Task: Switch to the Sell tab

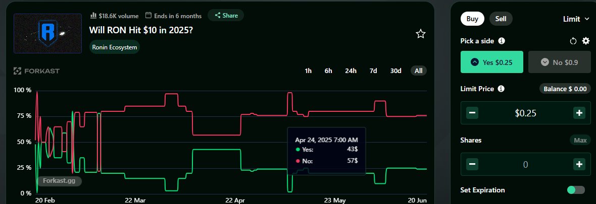Action: click(x=501, y=19)
